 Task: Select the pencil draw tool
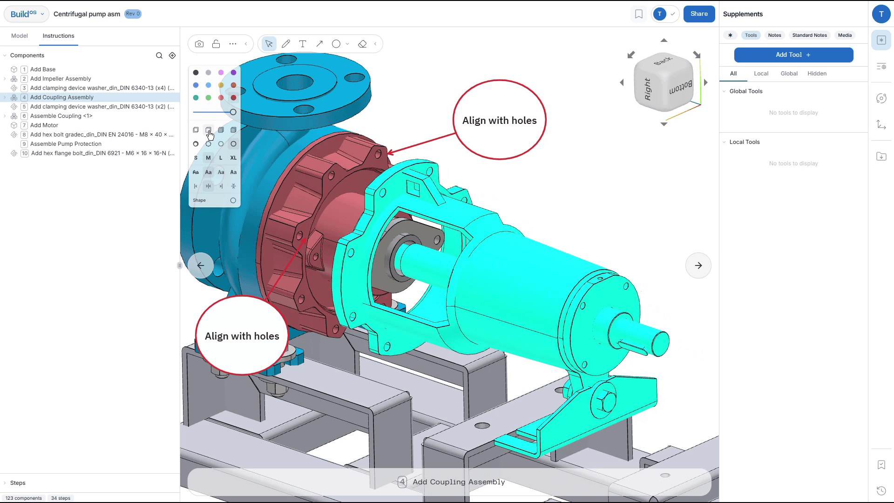click(286, 44)
